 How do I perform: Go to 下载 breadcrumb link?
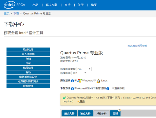pyautogui.click(x=16, y=13)
